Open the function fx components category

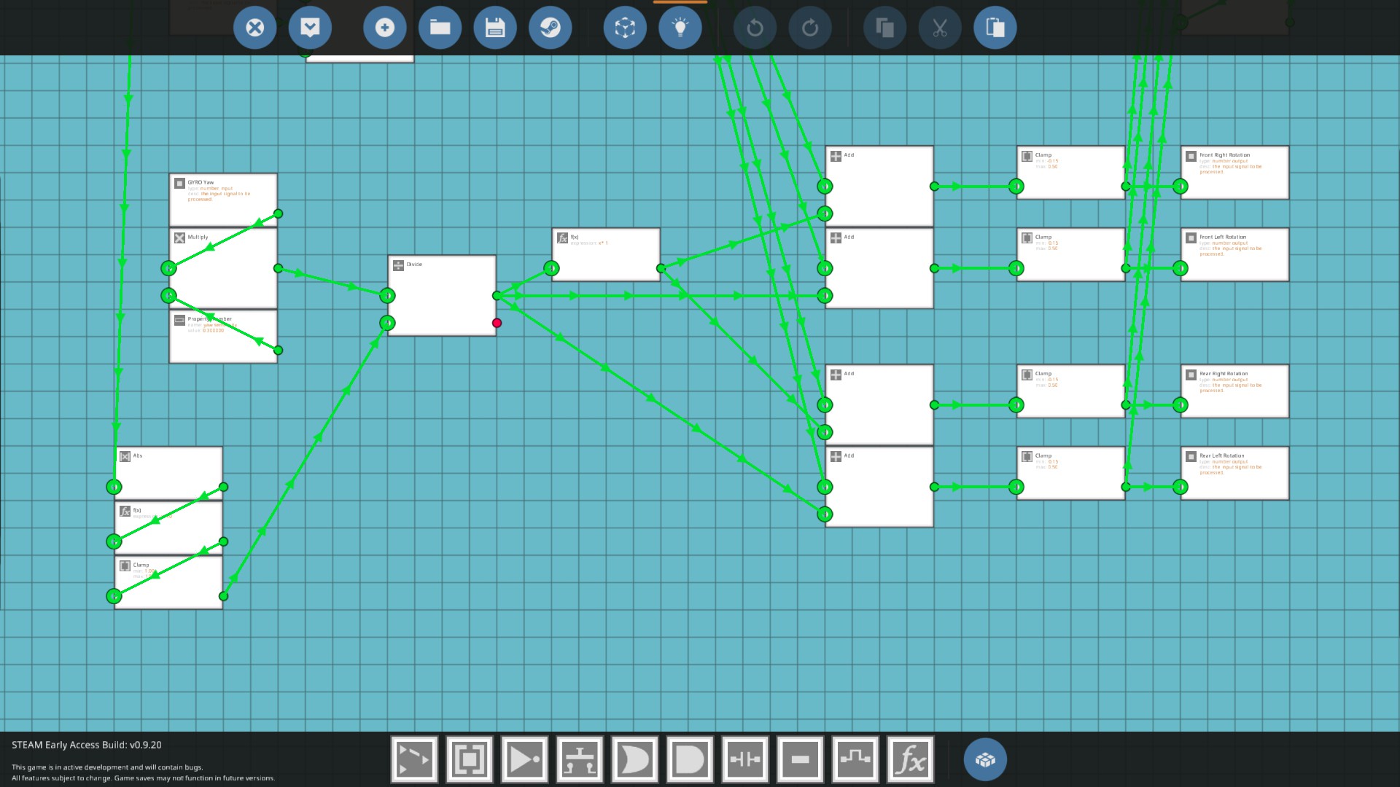tap(911, 759)
